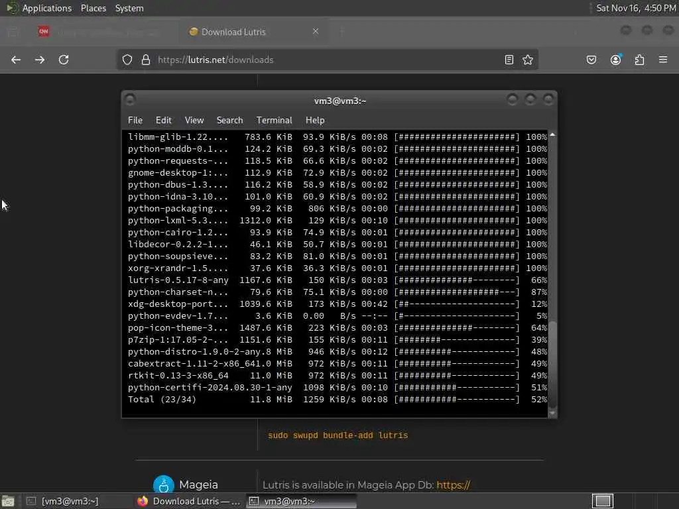The height and width of the screenshot is (509, 679).
Task: Open the terminal File menu
Action: pos(135,121)
